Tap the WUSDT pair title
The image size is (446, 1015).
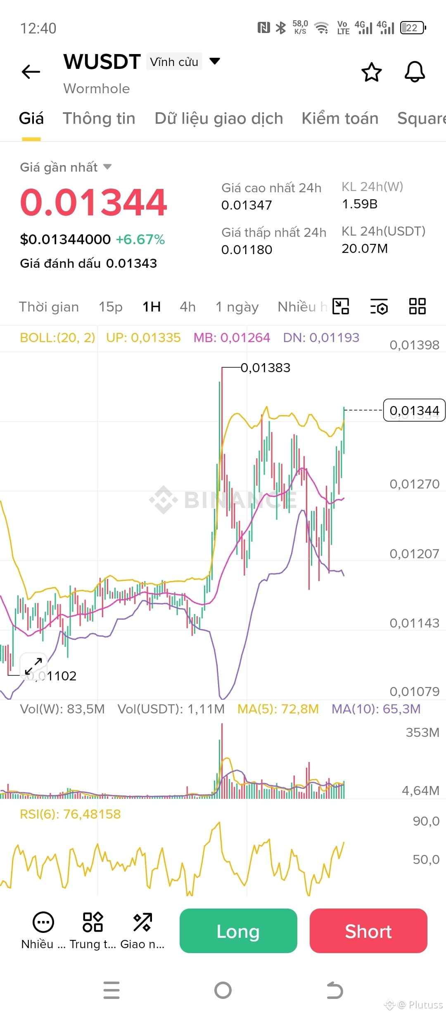[x=102, y=62]
